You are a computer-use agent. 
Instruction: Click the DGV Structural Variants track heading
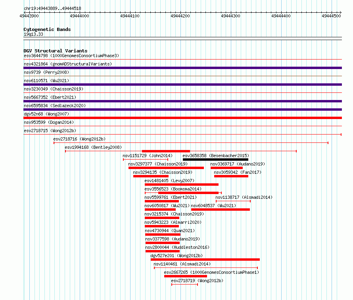[56, 51]
